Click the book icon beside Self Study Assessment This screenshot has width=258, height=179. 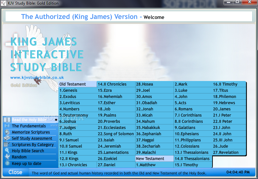(x=7, y=138)
